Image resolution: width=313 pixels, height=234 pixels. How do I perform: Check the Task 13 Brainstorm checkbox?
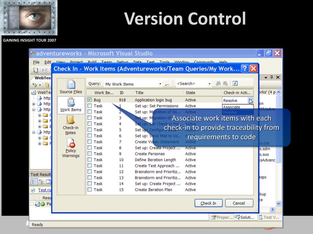tap(90, 177)
